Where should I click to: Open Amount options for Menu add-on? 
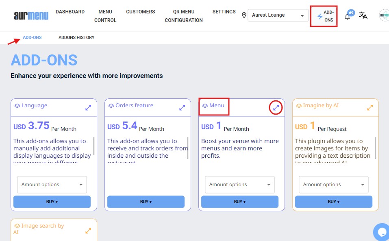pos(240,185)
